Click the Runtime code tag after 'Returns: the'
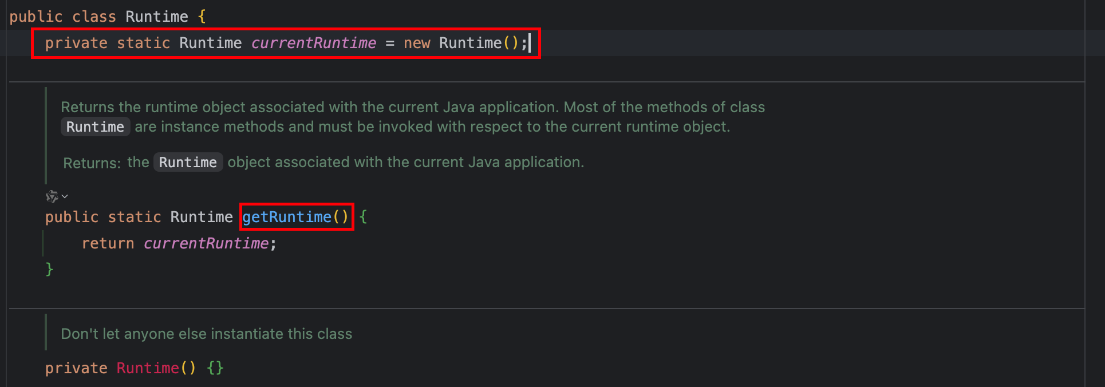The height and width of the screenshot is (387, 1105). click(x=188, y=163)
